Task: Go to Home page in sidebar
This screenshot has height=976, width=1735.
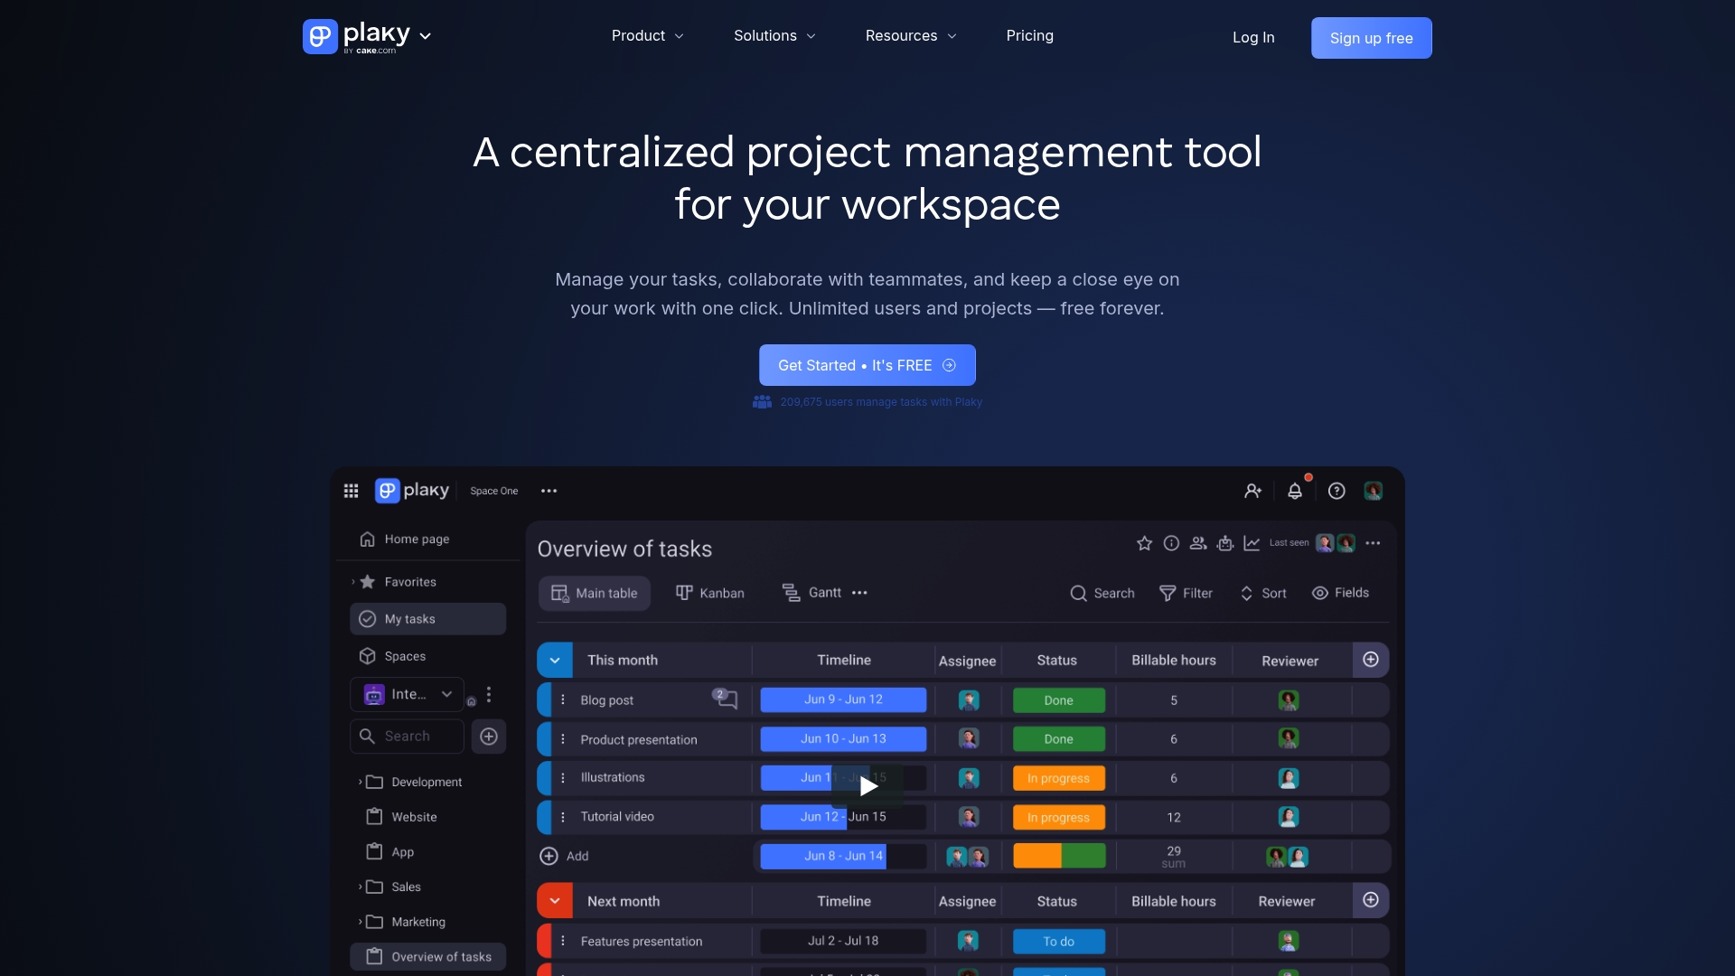Action: pyautogui.click(x=404, y=540)
